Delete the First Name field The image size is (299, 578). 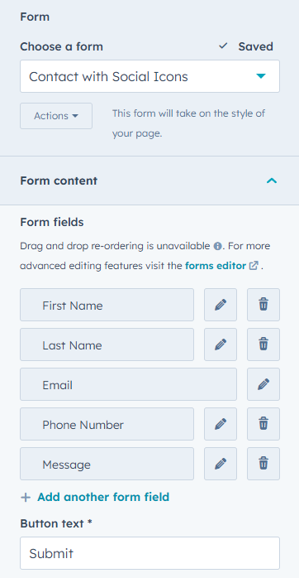coord(263,305)
